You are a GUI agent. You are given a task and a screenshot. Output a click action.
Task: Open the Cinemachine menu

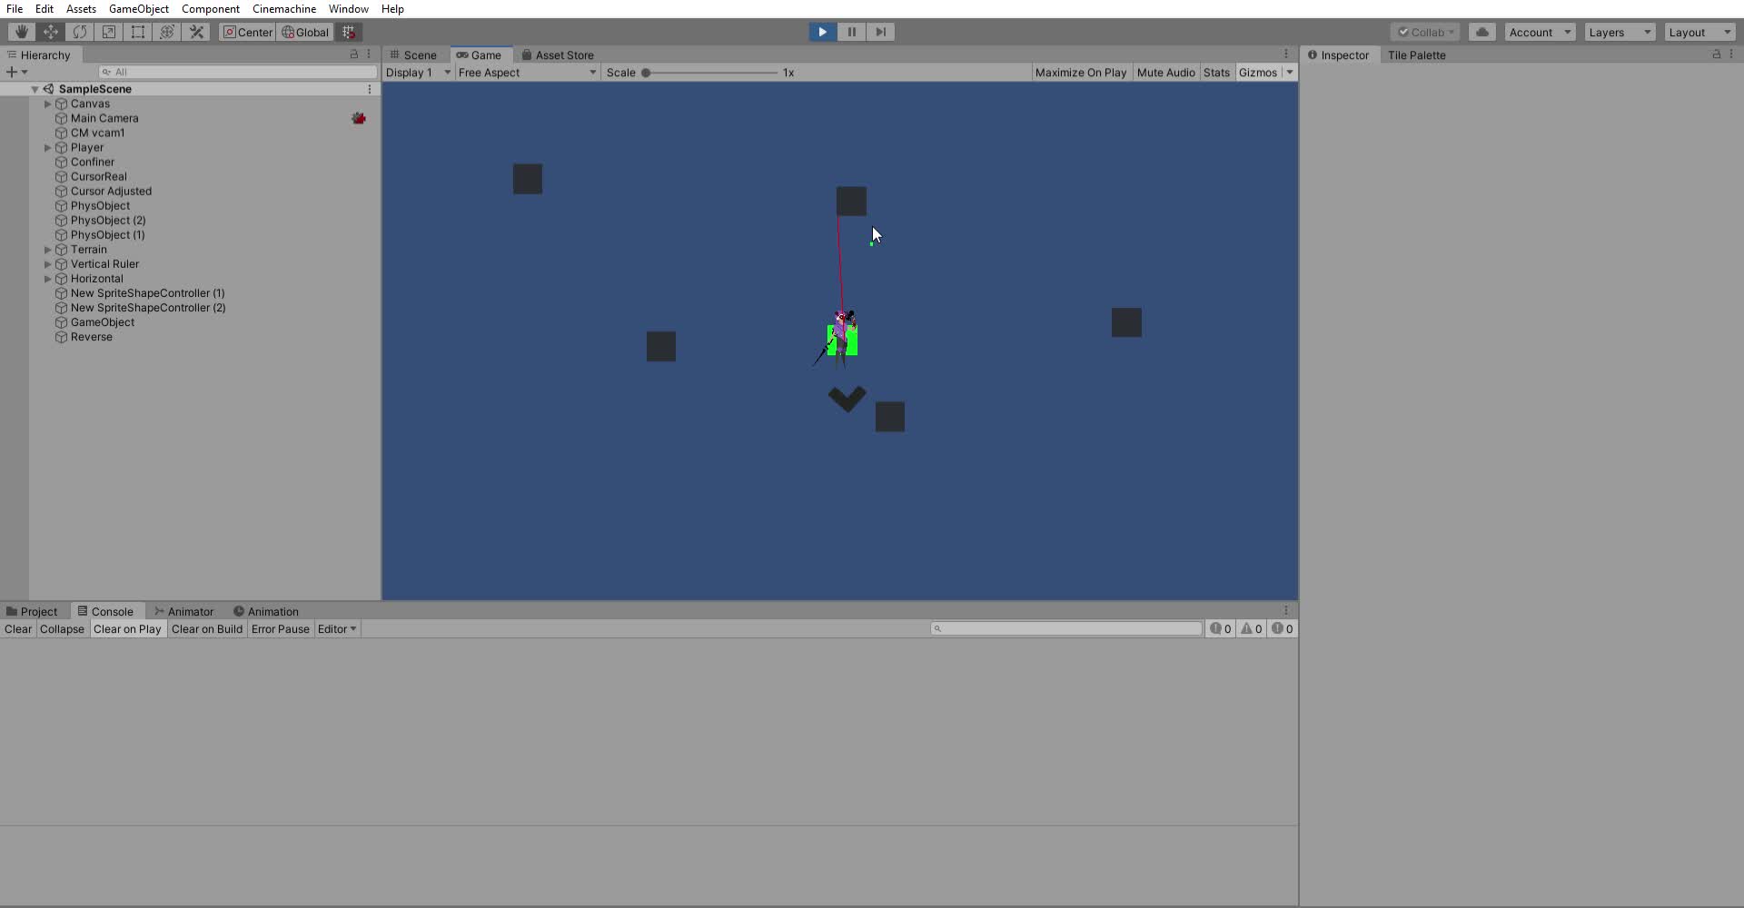pos(284,9)
